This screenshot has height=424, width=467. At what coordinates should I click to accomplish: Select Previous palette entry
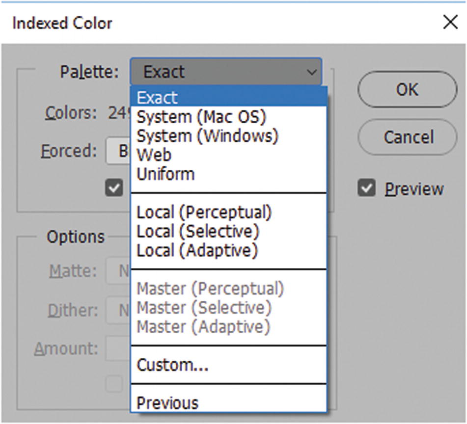167,403
